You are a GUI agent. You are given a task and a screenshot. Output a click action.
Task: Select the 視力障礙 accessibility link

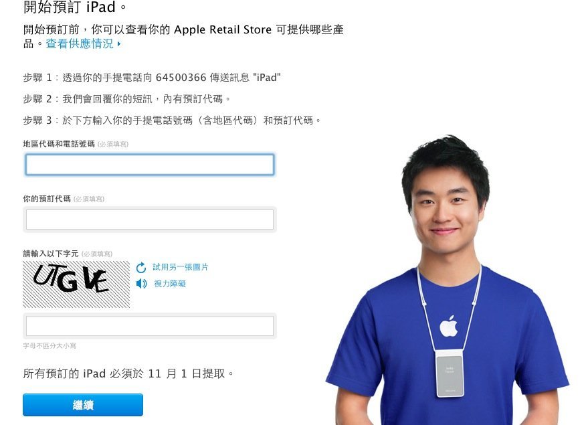(x=170, y=284)
